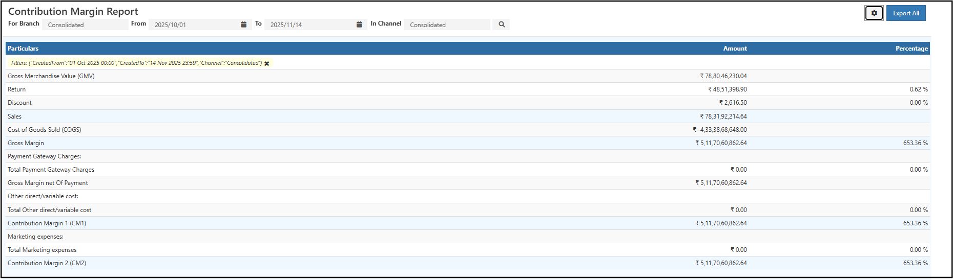The height and width of the screenshot is (280, 953).
Task: Click the Particulars column header
Action: tap(23, 49)
